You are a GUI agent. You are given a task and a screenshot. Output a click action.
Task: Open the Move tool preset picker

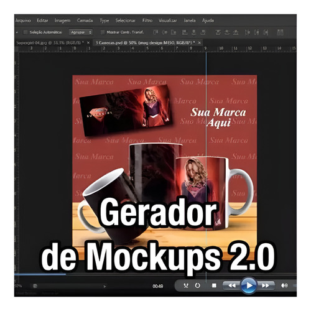coord(17,32)
